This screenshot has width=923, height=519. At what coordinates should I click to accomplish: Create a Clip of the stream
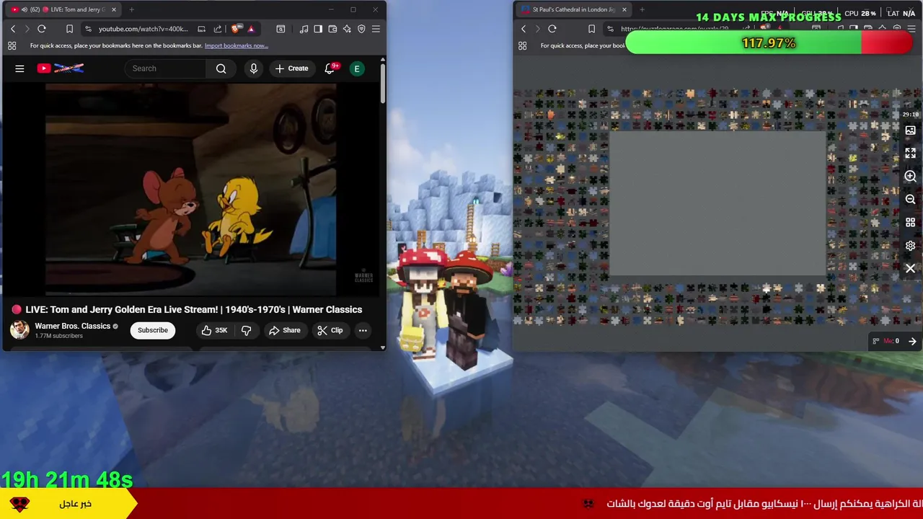(330, 330)
